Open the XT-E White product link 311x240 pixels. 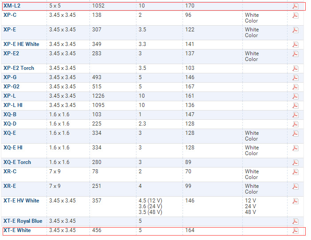pyautogui.click(x=17, y=230)
